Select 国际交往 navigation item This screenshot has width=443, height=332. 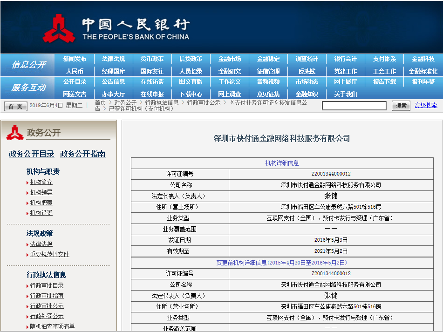pyautogui.click(x=152, y=71)
